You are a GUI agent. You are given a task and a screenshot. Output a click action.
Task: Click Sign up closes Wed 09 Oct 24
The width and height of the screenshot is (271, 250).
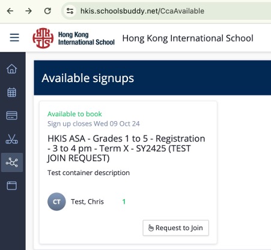click(94, 124)
